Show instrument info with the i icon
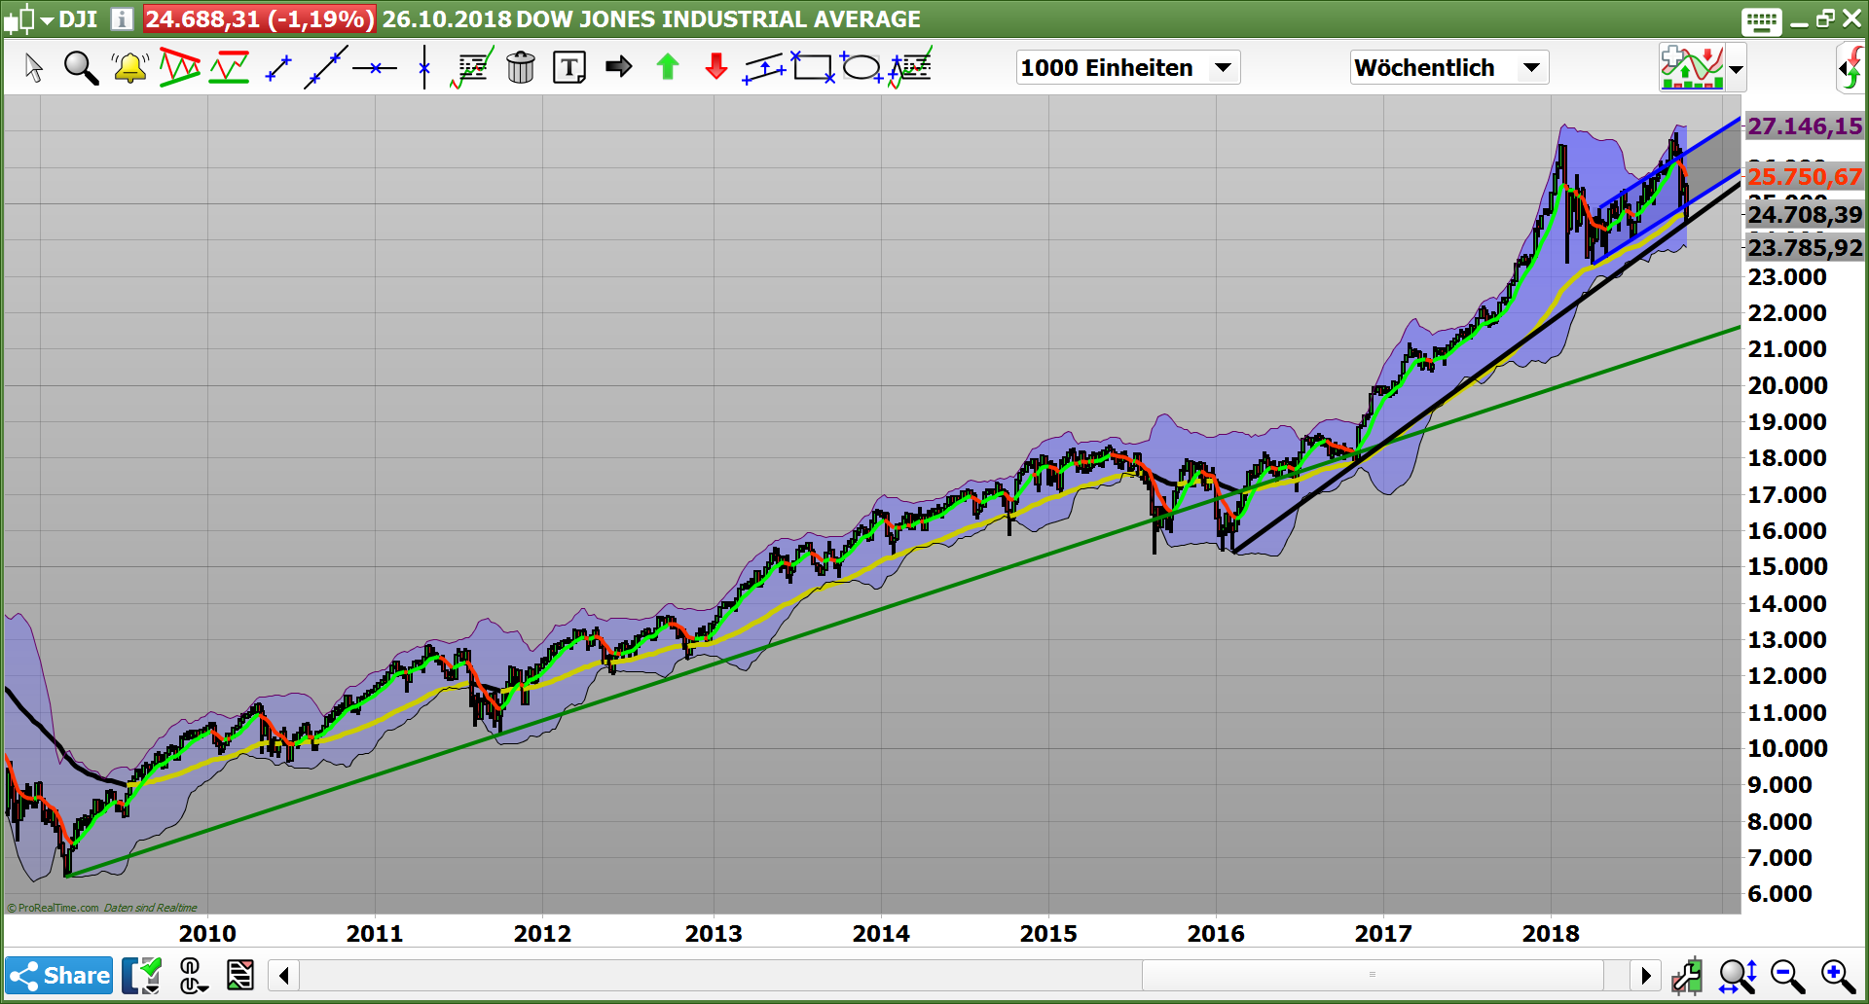Screen dimensions: 1869x1004 (x=122, y=18)
